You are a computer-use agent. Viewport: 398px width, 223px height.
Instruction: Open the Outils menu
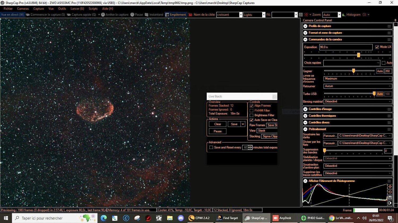click(x=62, y=8)
